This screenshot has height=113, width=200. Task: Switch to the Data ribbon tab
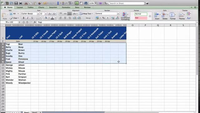(77, 8)
